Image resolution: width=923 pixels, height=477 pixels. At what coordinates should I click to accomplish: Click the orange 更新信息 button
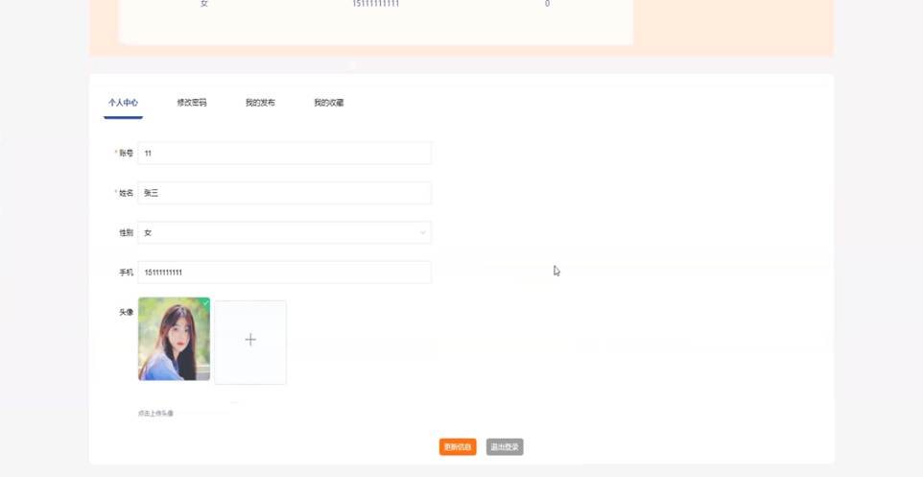pyautogui.click(x=458, y=447)
